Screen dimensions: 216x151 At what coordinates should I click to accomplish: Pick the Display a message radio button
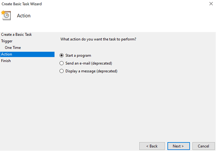click(x=62, y=71)
